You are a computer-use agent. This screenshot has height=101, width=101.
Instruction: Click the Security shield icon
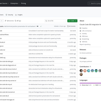tap(6, 15)
